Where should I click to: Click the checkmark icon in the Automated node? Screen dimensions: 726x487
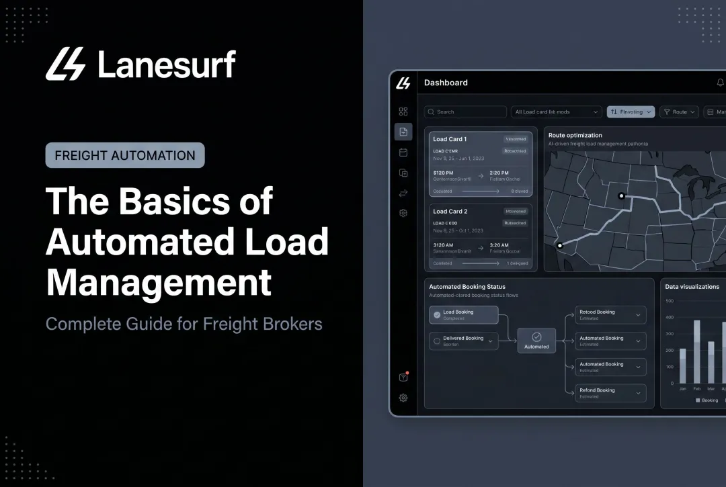[x=536, y=337]
